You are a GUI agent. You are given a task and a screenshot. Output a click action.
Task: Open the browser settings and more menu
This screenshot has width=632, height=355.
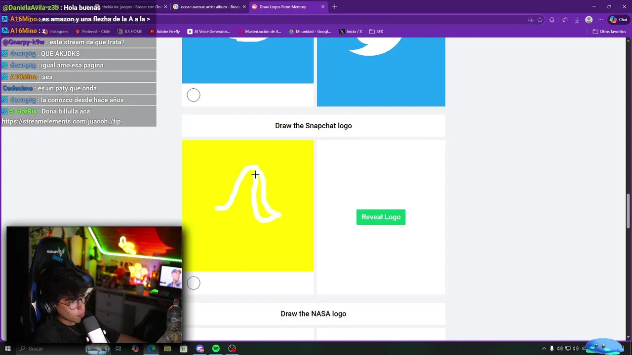click(x=600, y=20)
